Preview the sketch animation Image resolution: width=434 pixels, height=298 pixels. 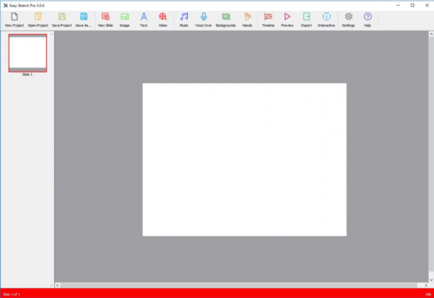point(287,20)
